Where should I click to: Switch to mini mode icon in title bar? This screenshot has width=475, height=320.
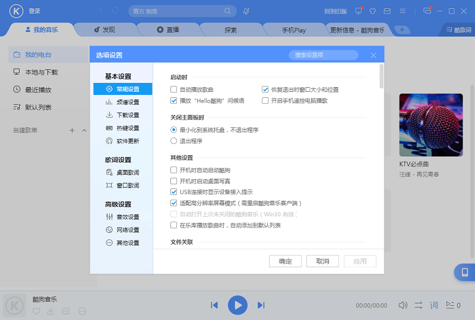coord(427,11)
